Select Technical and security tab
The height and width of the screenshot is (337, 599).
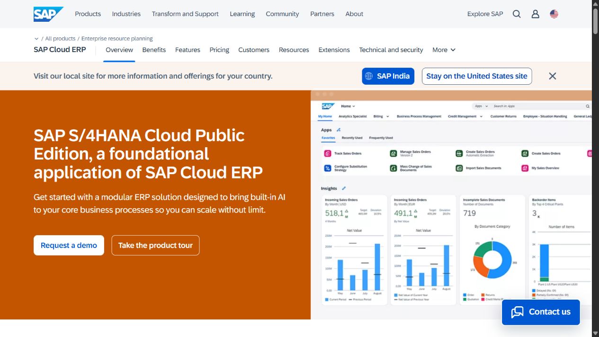coord(391,50)
